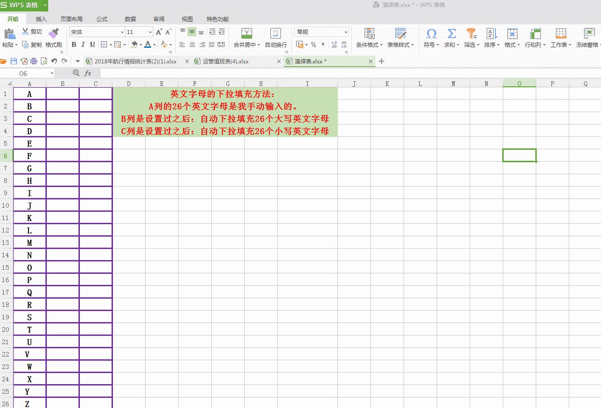
Task: Open the number format dropdown (常规)
Action: (346, 32)
